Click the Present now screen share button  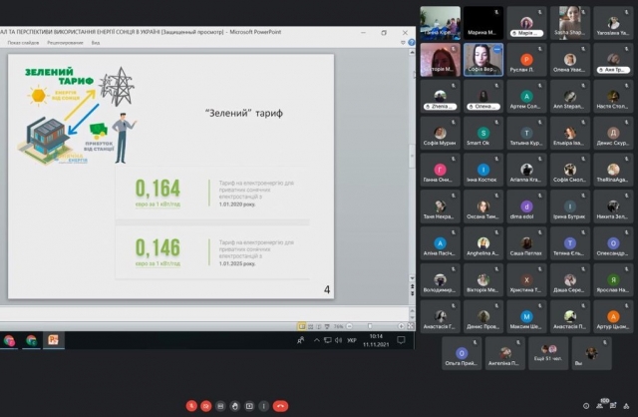(x=249, y=406)
